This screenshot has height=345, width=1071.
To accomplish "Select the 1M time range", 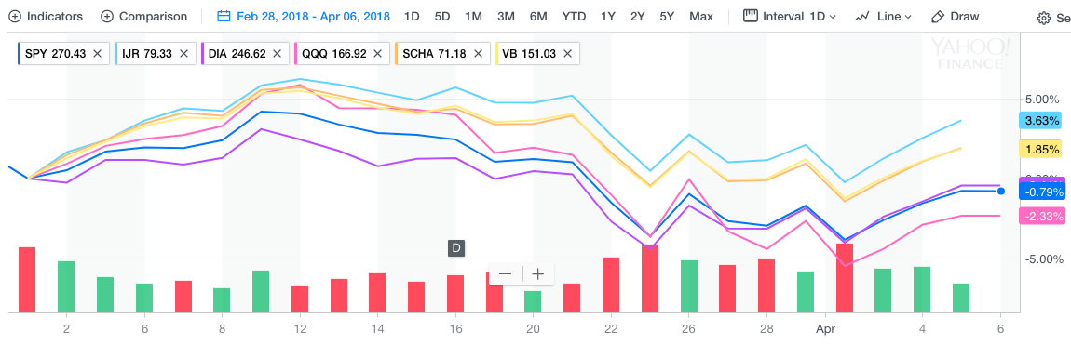I will (x=473, y=17).
